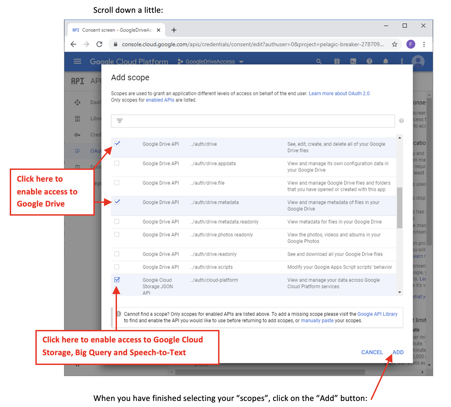The image size is (451, 407).
Task: Open Chrome three-dot menu
Action: pyautogui.click(x=424, y=44)
